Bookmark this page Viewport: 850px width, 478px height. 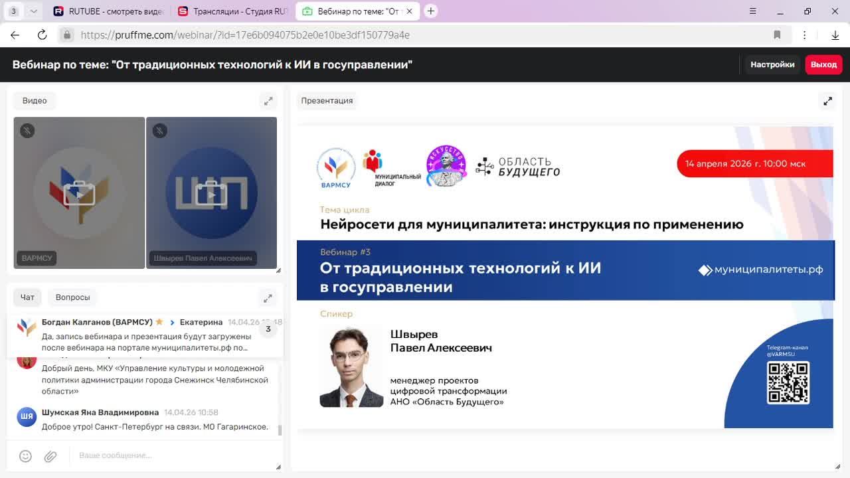[x=777, y=35]
